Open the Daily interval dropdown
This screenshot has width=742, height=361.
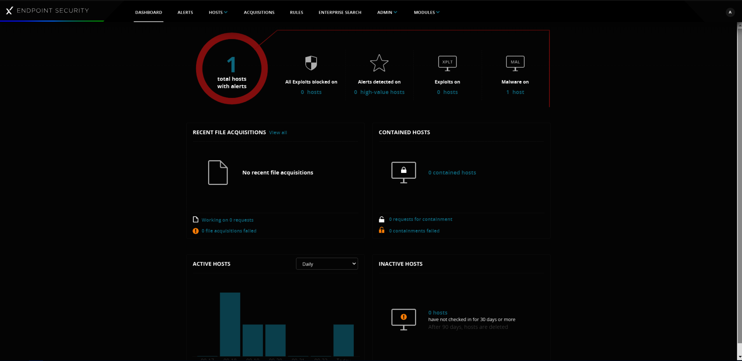[x=327, y=264]
